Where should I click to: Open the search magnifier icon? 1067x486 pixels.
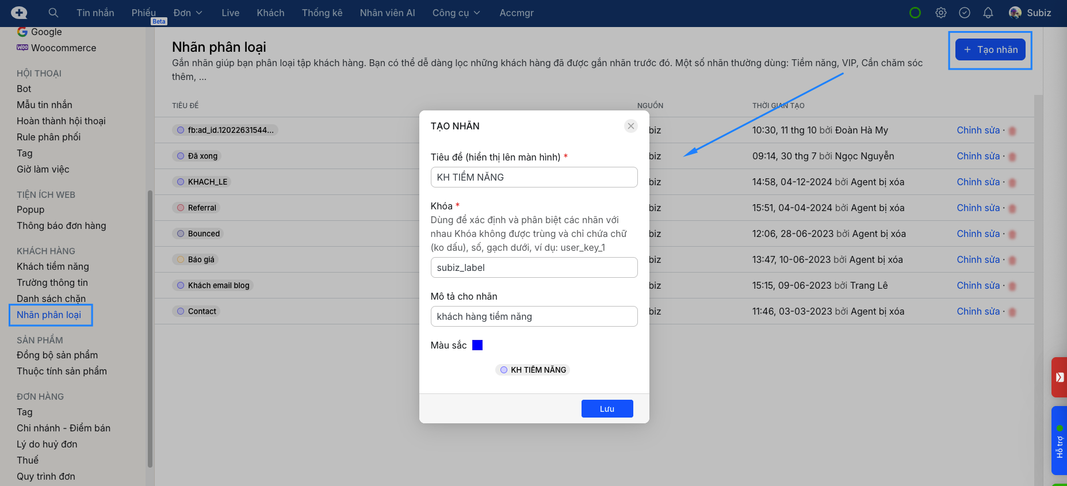pyautogui.click(x=53, y=13)
